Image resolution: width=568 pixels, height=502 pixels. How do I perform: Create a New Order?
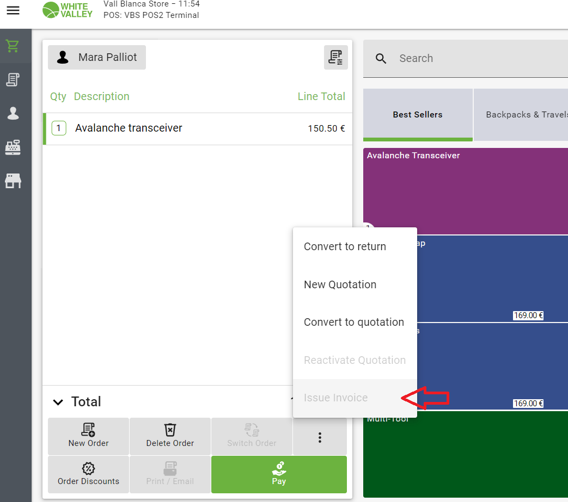[x=88, y=436]
